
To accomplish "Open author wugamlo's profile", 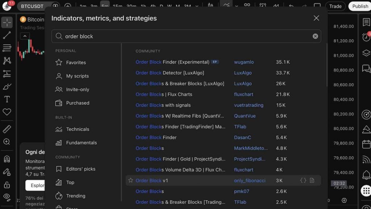I will click(244, 62).
